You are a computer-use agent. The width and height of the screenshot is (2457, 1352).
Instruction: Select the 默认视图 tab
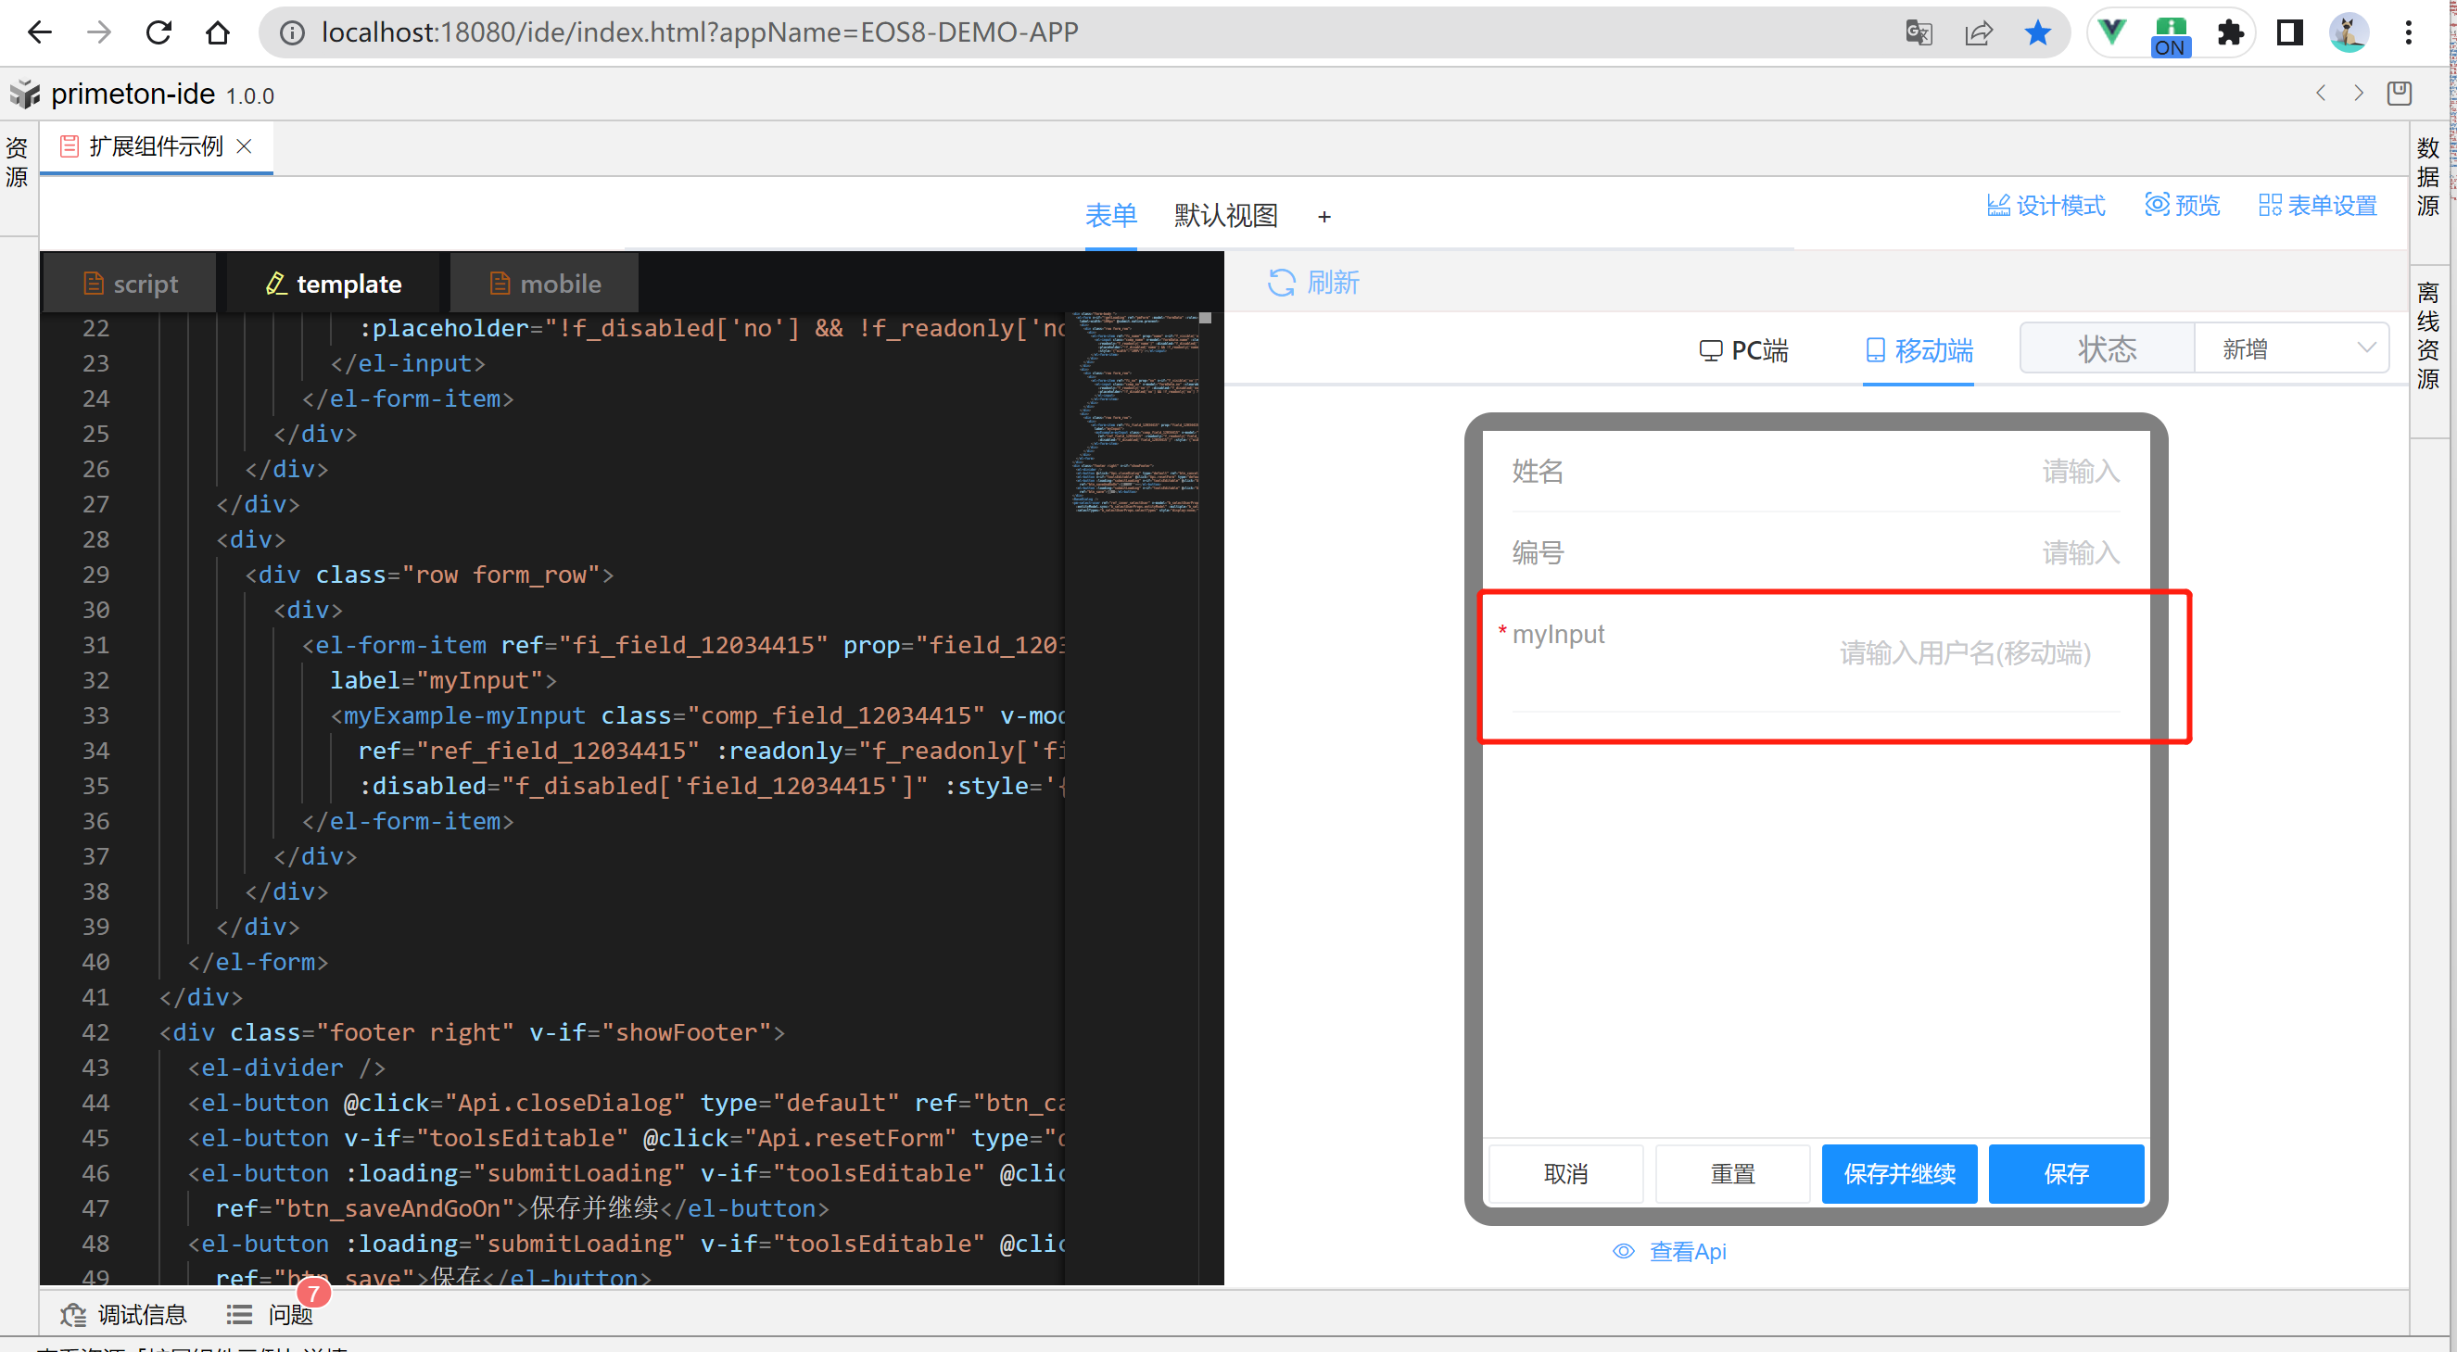[x=1225, y=216]
